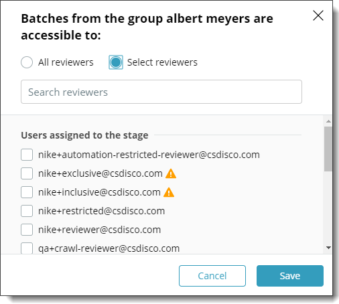Screen dimensions: 339x304
Task: Click the All reviewers label text
Action: point(66,62)
